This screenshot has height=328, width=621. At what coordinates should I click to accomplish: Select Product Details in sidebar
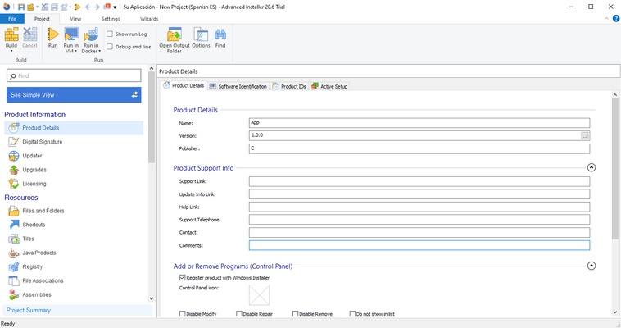(74, 128)
